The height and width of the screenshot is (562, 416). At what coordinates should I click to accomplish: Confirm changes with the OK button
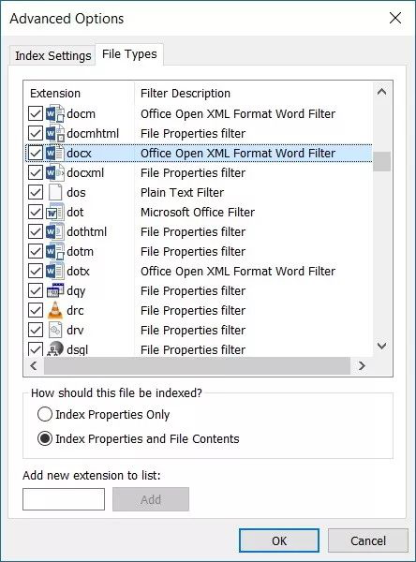[279, 540]
